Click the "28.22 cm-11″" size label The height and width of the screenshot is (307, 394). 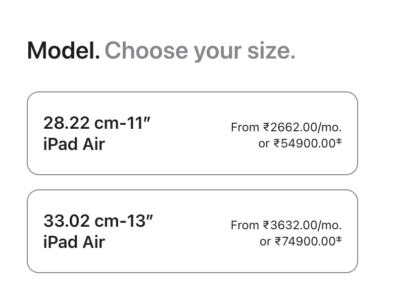pos(97,123)
